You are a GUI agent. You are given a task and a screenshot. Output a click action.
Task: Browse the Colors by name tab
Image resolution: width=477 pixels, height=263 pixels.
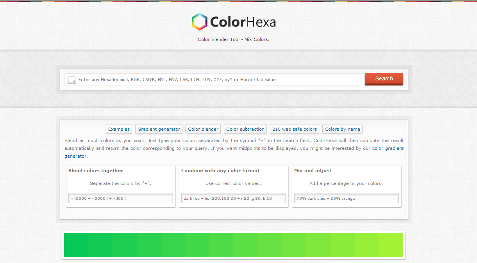342,129
